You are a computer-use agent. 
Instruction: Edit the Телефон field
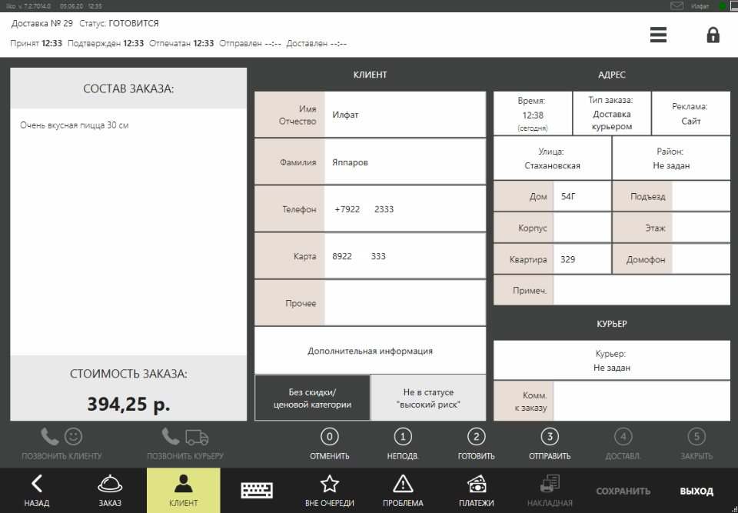(x=405, y=208)
